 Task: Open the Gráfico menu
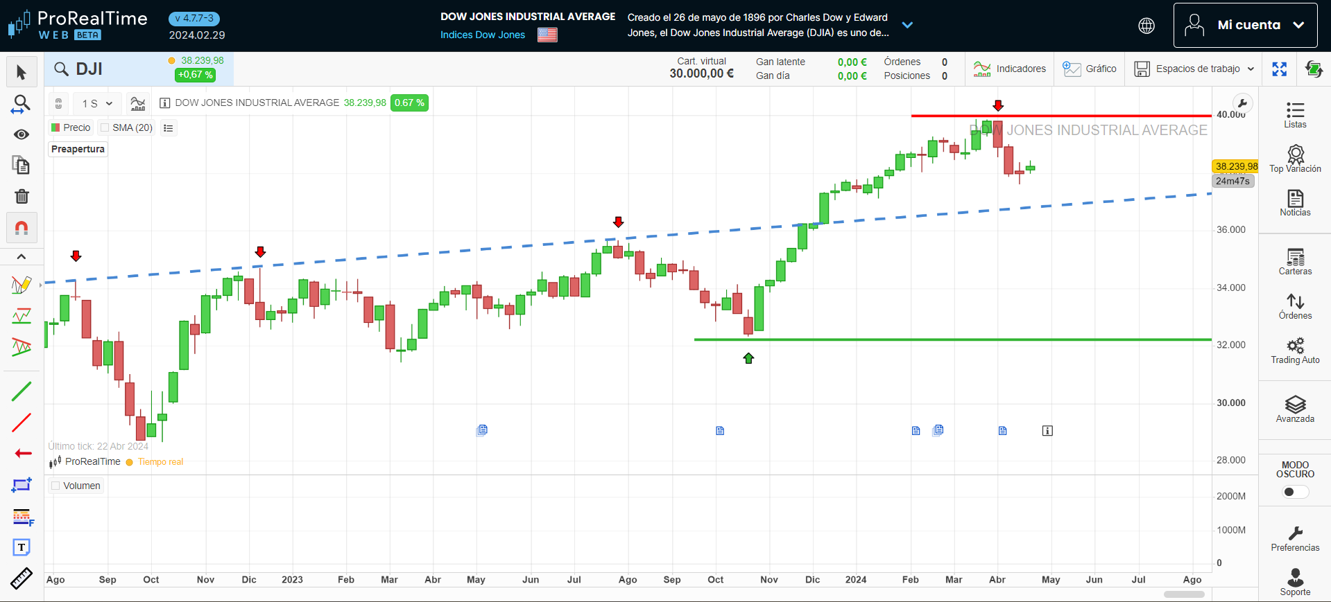[x=1089, y=69]
